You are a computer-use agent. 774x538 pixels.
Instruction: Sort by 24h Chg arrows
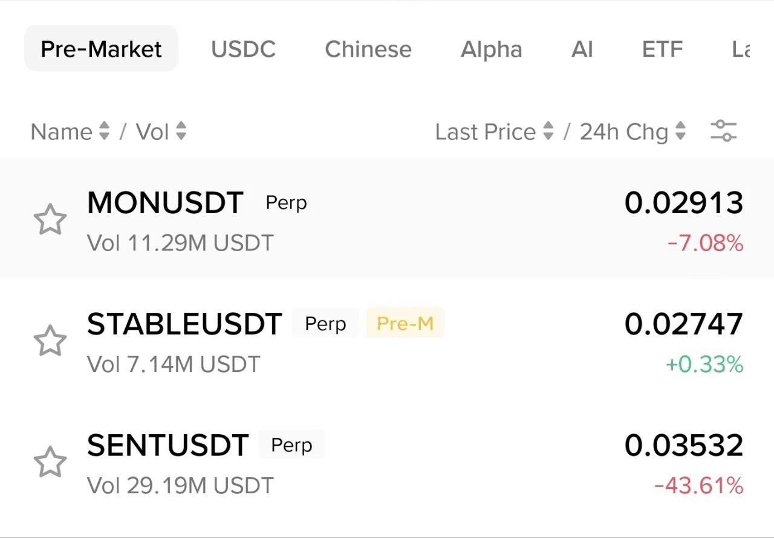tap(680, 131)
